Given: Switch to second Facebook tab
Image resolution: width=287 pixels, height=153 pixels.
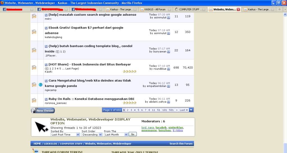Looking at the screenshot, I should coord(52,9).
